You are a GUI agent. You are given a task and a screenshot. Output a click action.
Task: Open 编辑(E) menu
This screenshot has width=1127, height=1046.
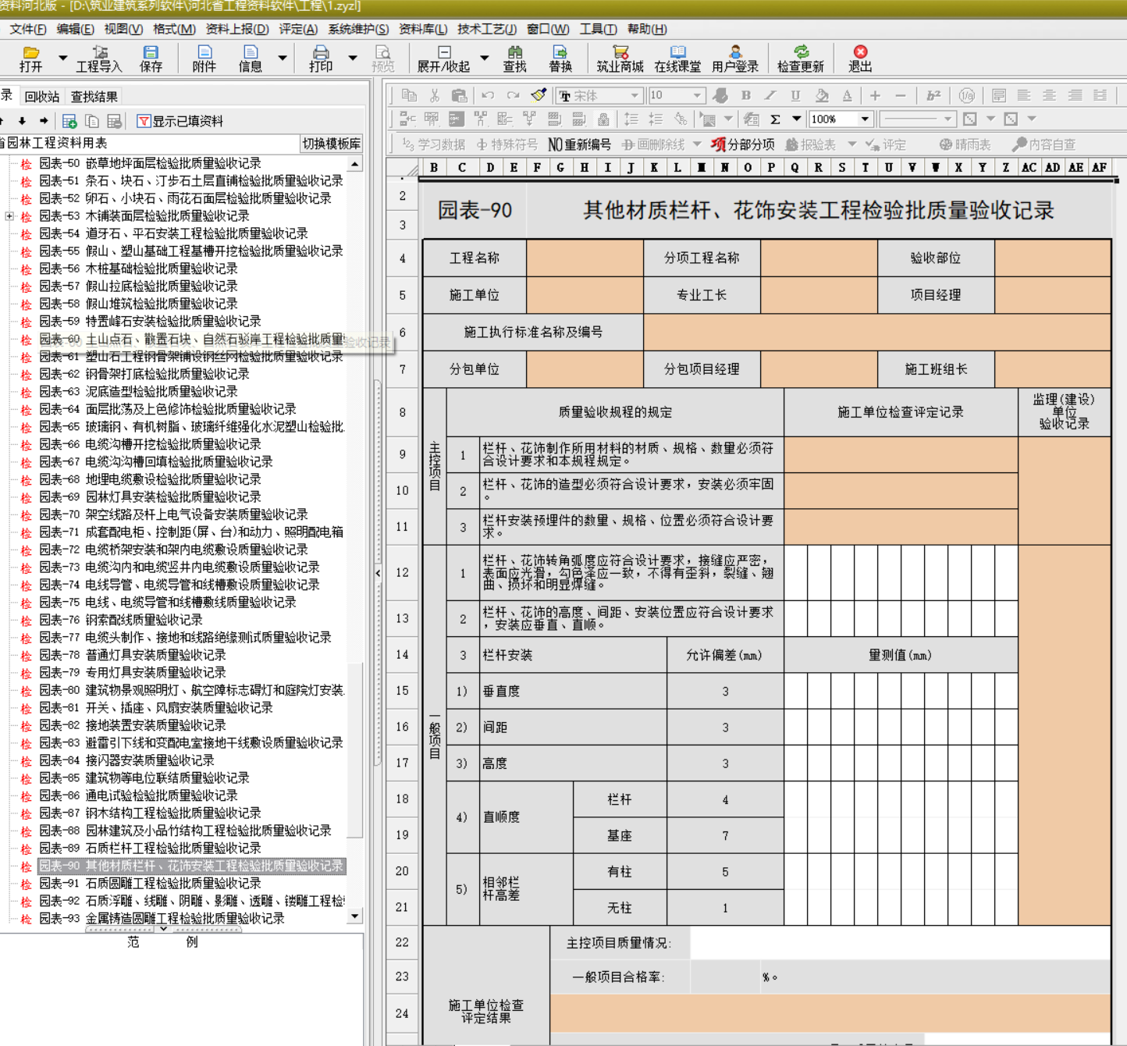(75, 29)
